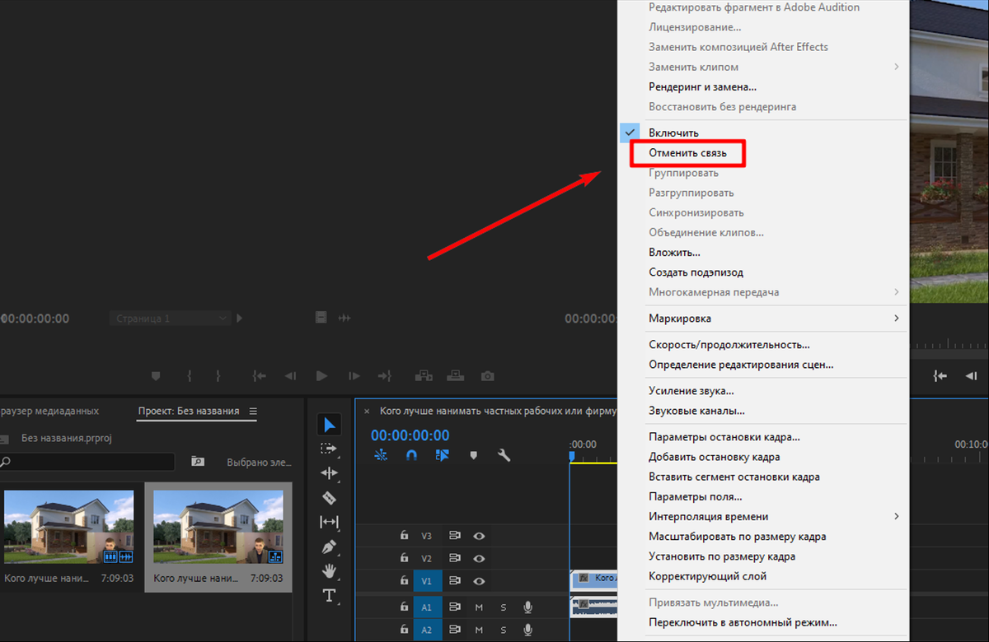Select the Track Select Forward tool

click(x=329, y=449)
